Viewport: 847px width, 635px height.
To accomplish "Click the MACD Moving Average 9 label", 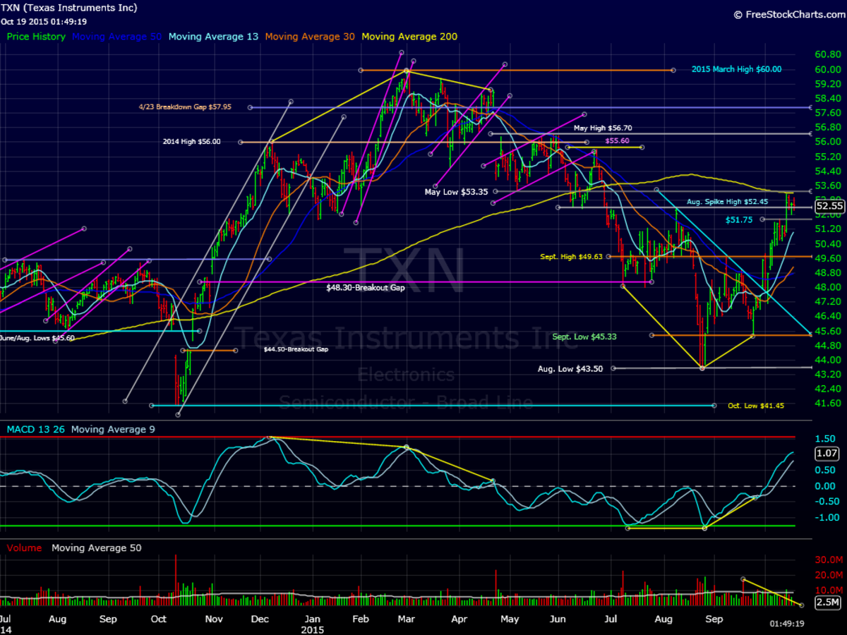I will [x=113, y=429].
